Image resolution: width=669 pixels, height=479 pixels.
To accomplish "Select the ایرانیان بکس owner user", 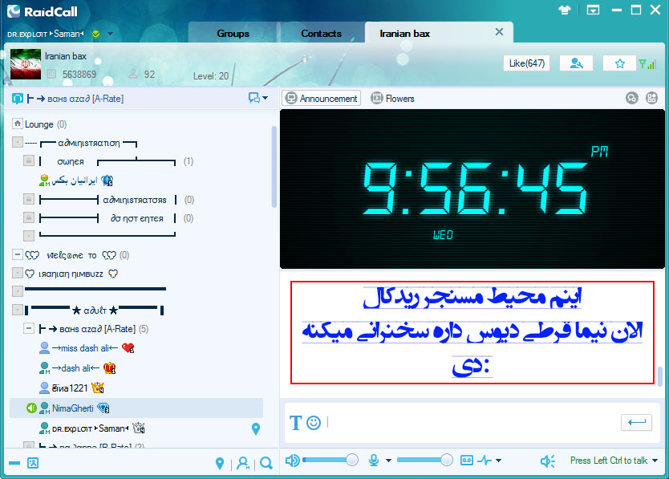I will tap(76, 181).
